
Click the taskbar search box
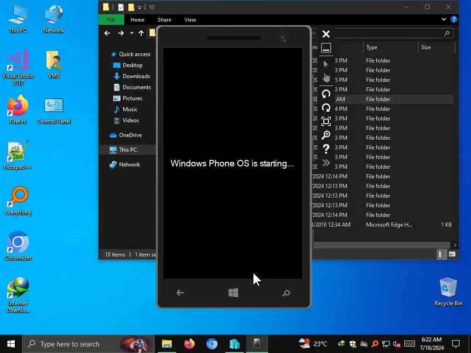[88, 344]
